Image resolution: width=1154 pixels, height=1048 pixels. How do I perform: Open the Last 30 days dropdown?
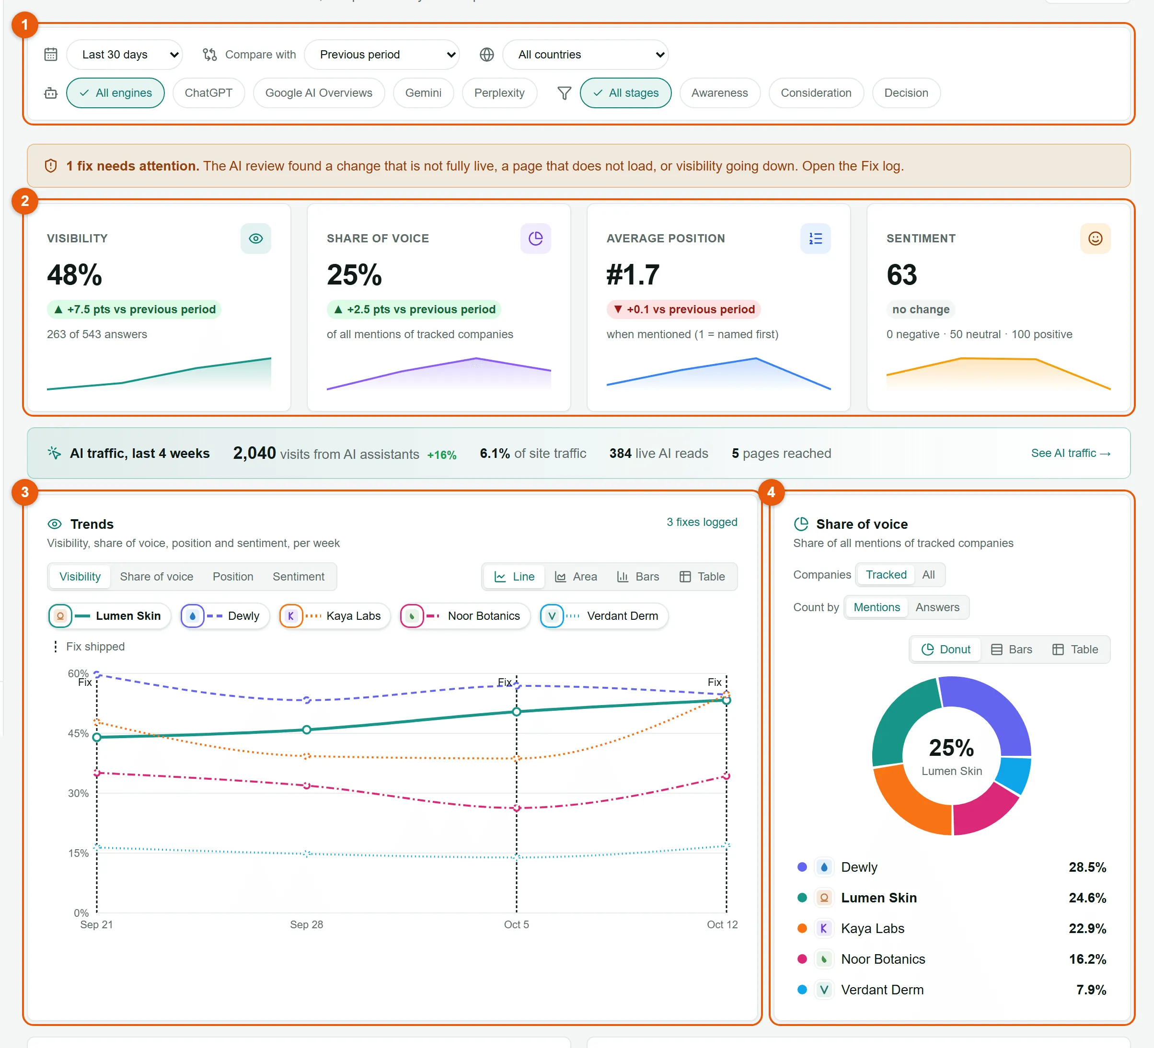tap(124, 54)
